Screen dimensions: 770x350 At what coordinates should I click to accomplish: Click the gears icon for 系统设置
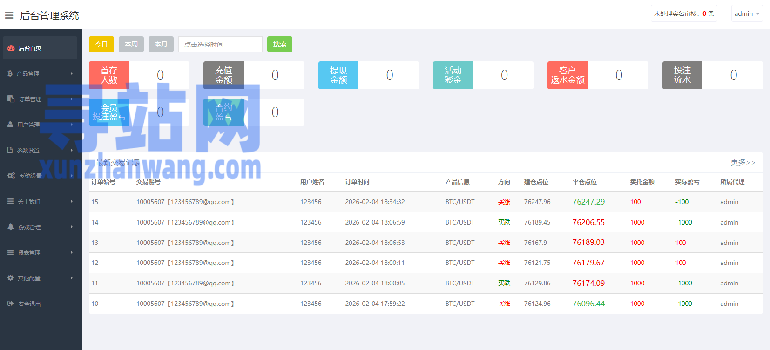[11, 176]
